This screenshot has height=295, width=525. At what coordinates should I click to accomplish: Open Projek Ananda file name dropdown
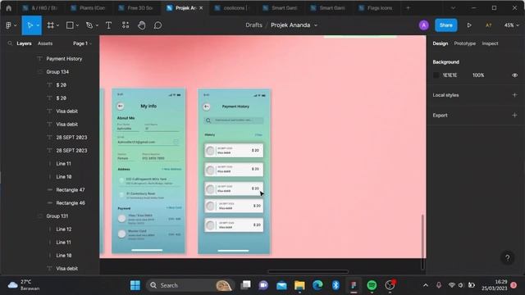point(316,25)
